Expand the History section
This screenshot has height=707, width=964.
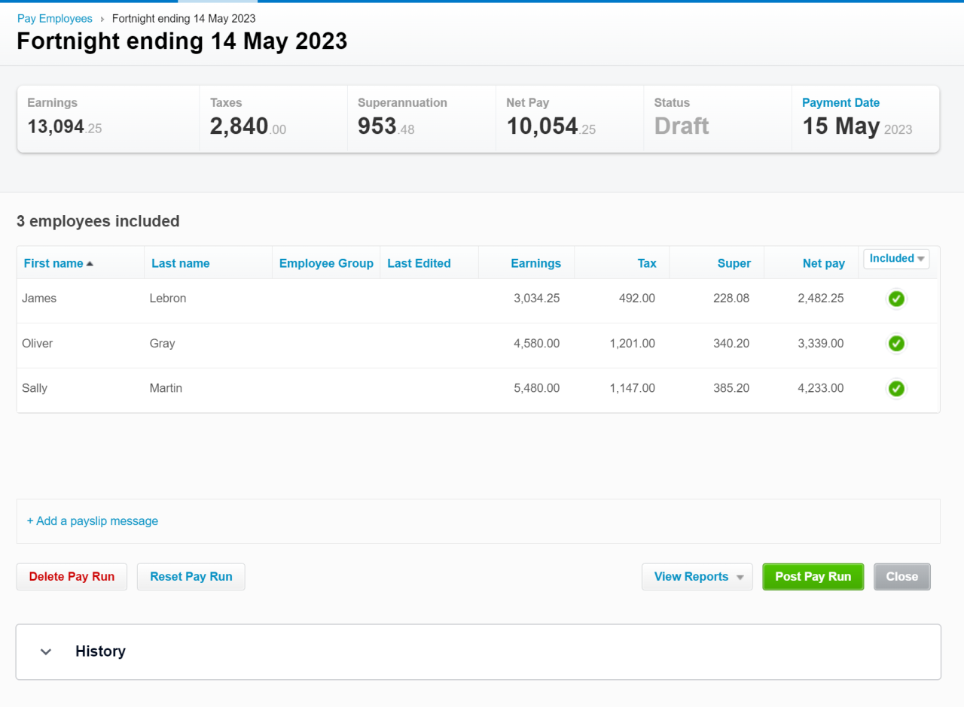point(45,651)
